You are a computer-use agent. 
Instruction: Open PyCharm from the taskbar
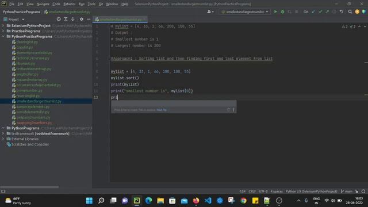coord(137,201)
